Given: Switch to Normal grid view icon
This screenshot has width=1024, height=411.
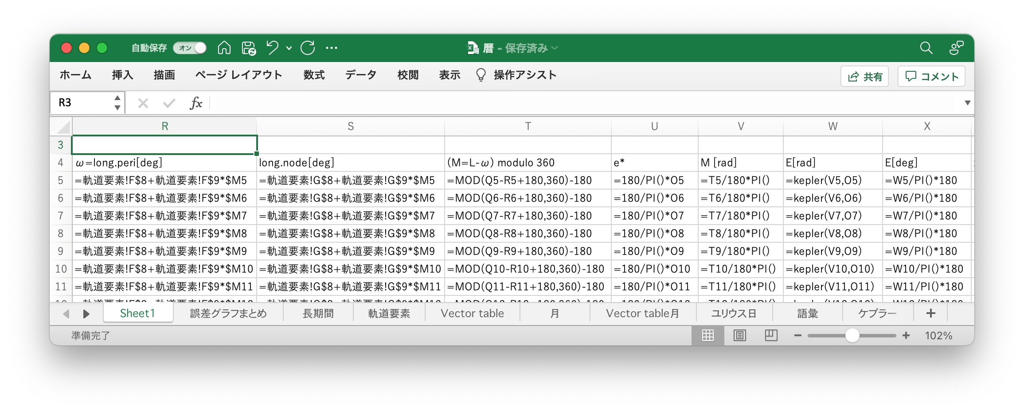Looking at the screenshot, I should coord(708,336).
